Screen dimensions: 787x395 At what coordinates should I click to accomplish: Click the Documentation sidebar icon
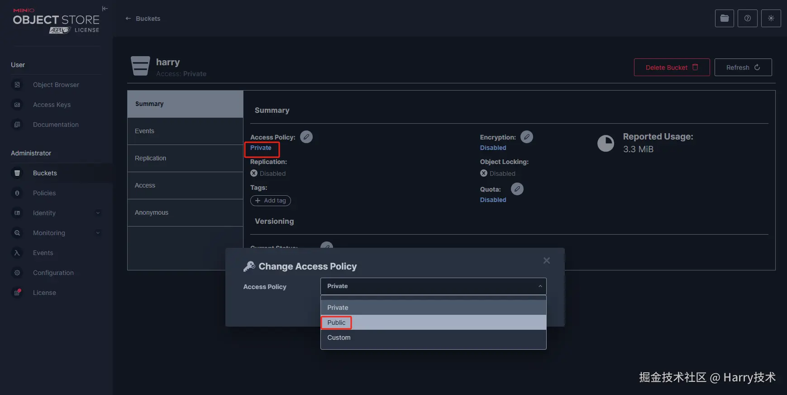[17, 125]
